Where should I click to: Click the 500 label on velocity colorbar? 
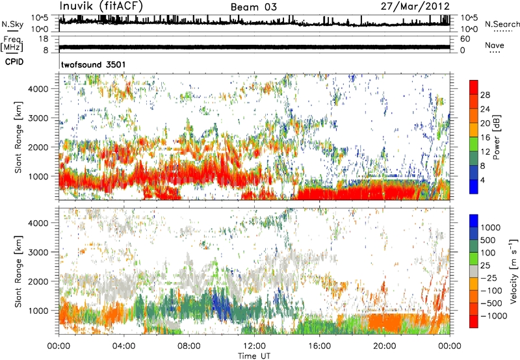click(x=488, y=240)
